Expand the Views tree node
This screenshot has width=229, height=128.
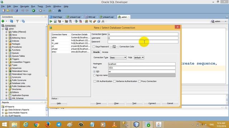6,35
